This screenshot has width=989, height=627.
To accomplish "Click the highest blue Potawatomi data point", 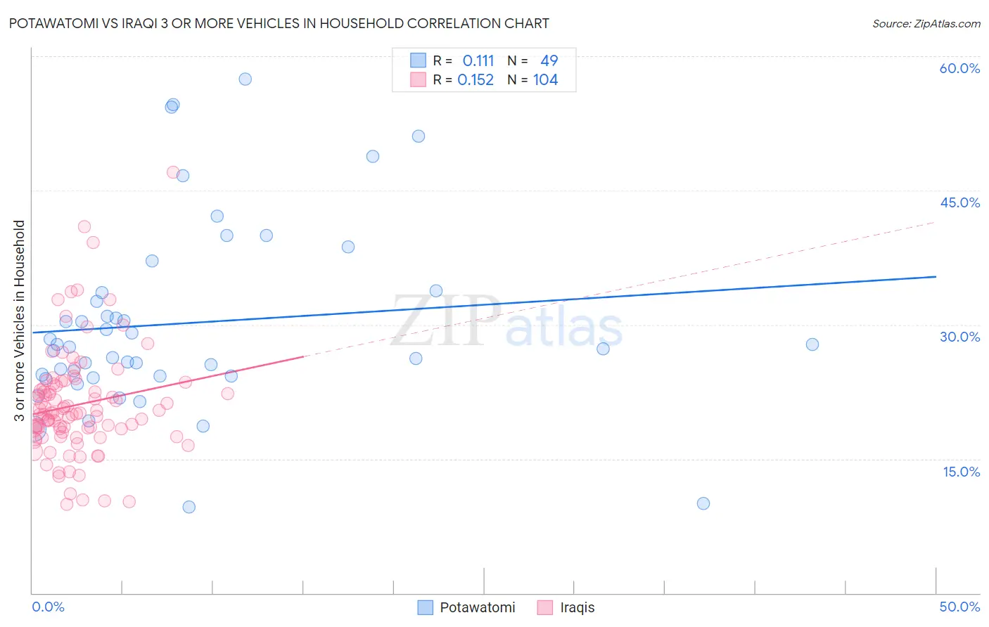I will (x=245, y=79).
